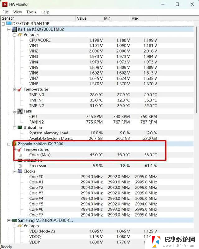Click the Value column header
This screenshot has width=199, height=249.
(x=89, y=18)
